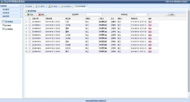Screen dimensions: 190x102
Task: Close the 进石单管理 tab
Action: pyautogui.click(x=86, y=6)
